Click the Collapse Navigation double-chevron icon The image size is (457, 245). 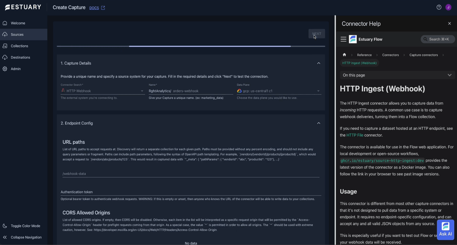coord(5,237)
